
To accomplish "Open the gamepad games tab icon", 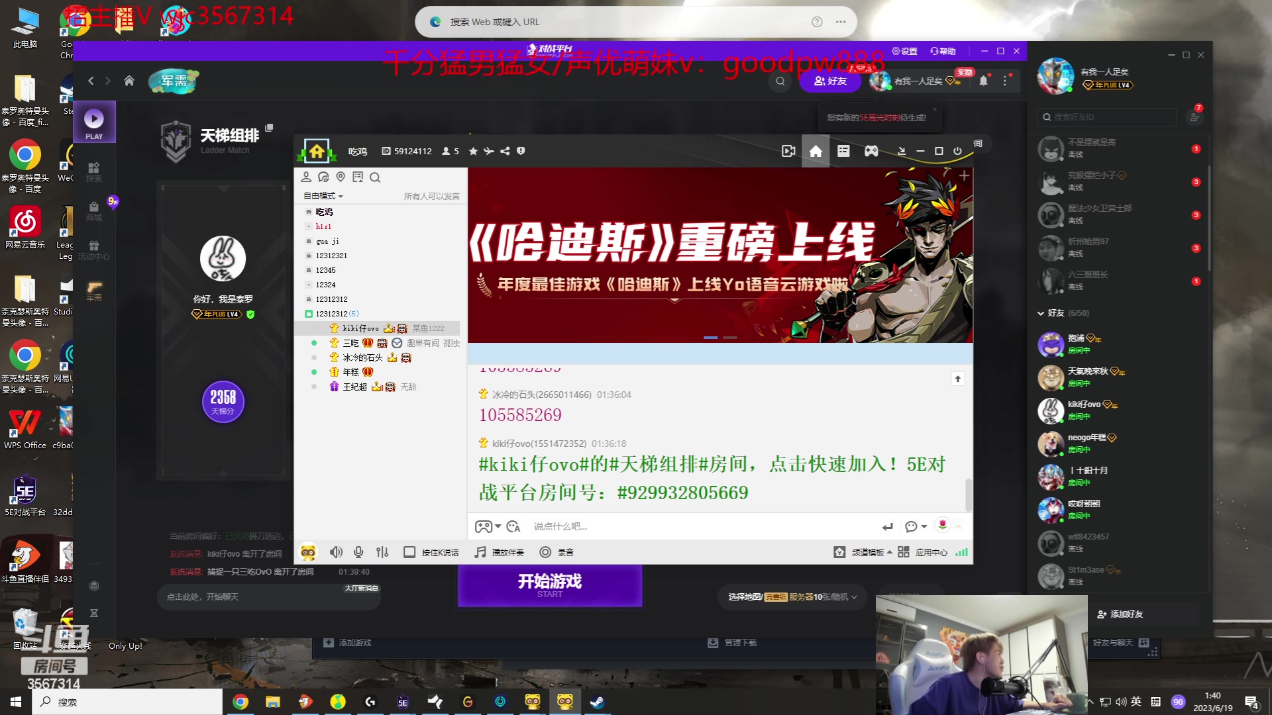I will [871, 151].
